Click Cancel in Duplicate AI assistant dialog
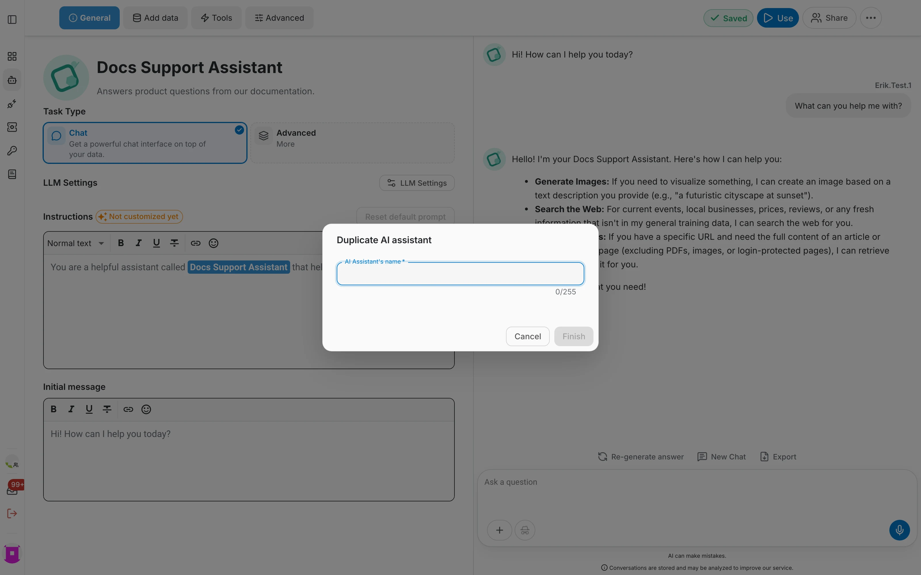Screen dimensions: 921x575 tap(528, 336)
